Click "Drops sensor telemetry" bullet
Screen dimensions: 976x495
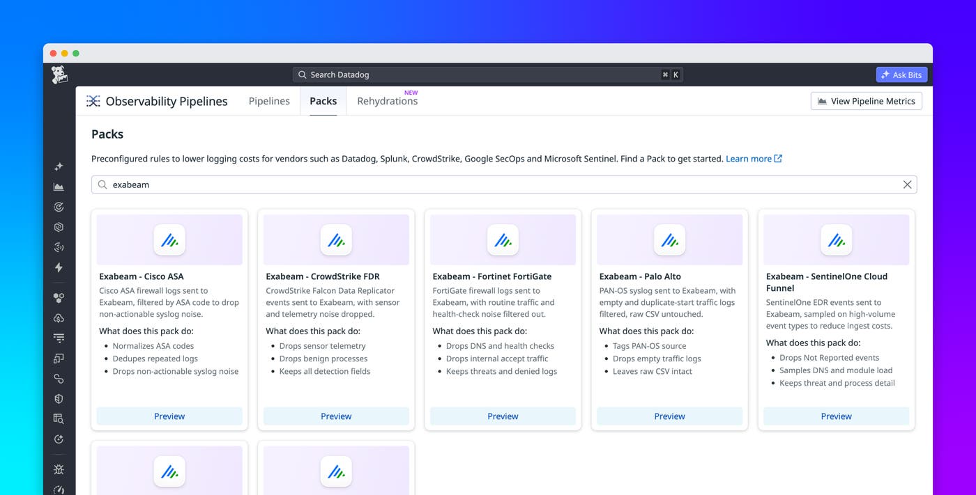[323, 346]
